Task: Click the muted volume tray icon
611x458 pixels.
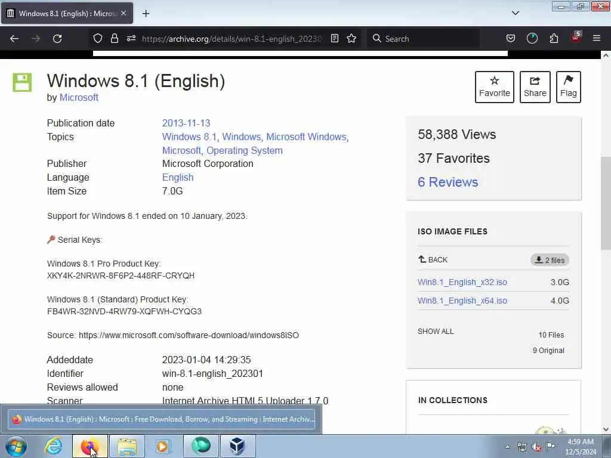Action: click(536, 447)
